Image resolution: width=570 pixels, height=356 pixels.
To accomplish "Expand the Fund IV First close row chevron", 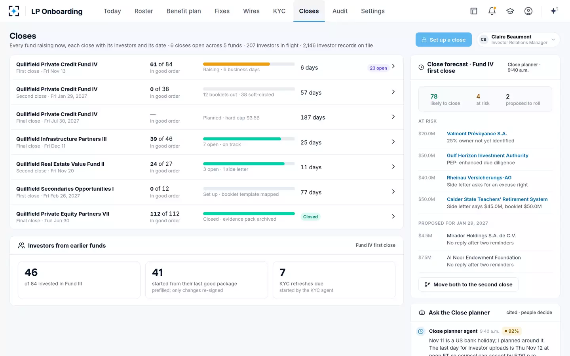I will (x=393, y=66).
